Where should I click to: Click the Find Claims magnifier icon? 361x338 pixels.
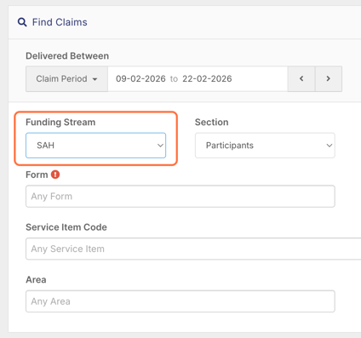tap(22, 22)
